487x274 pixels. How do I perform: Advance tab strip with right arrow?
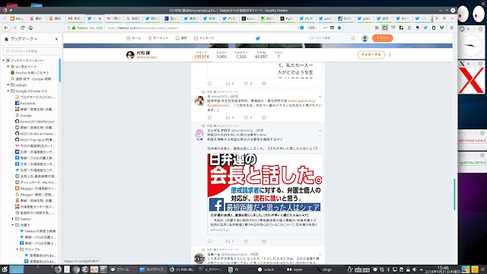point(436,18)
